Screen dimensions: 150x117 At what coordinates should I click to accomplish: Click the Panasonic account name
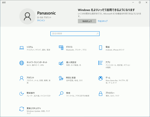tap(46, 13)
